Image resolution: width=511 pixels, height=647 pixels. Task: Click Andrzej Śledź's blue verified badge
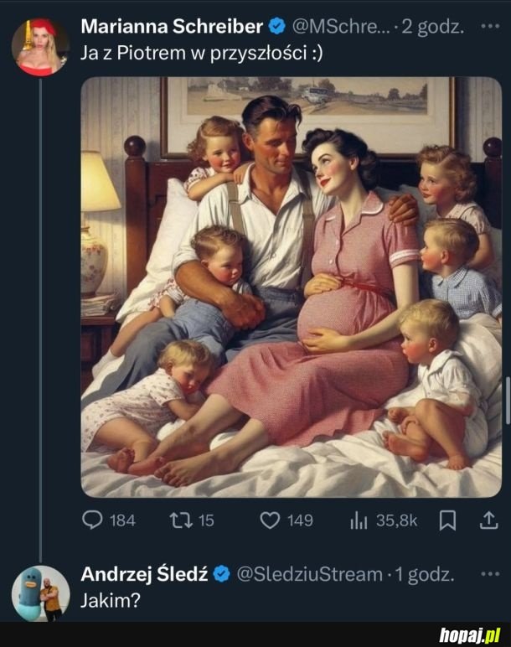point(222,574)
